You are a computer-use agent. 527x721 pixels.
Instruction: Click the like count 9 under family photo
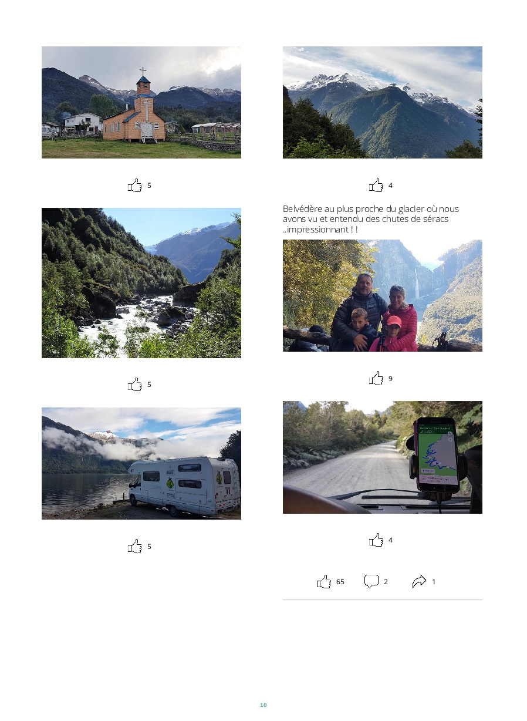coord(390,379)
